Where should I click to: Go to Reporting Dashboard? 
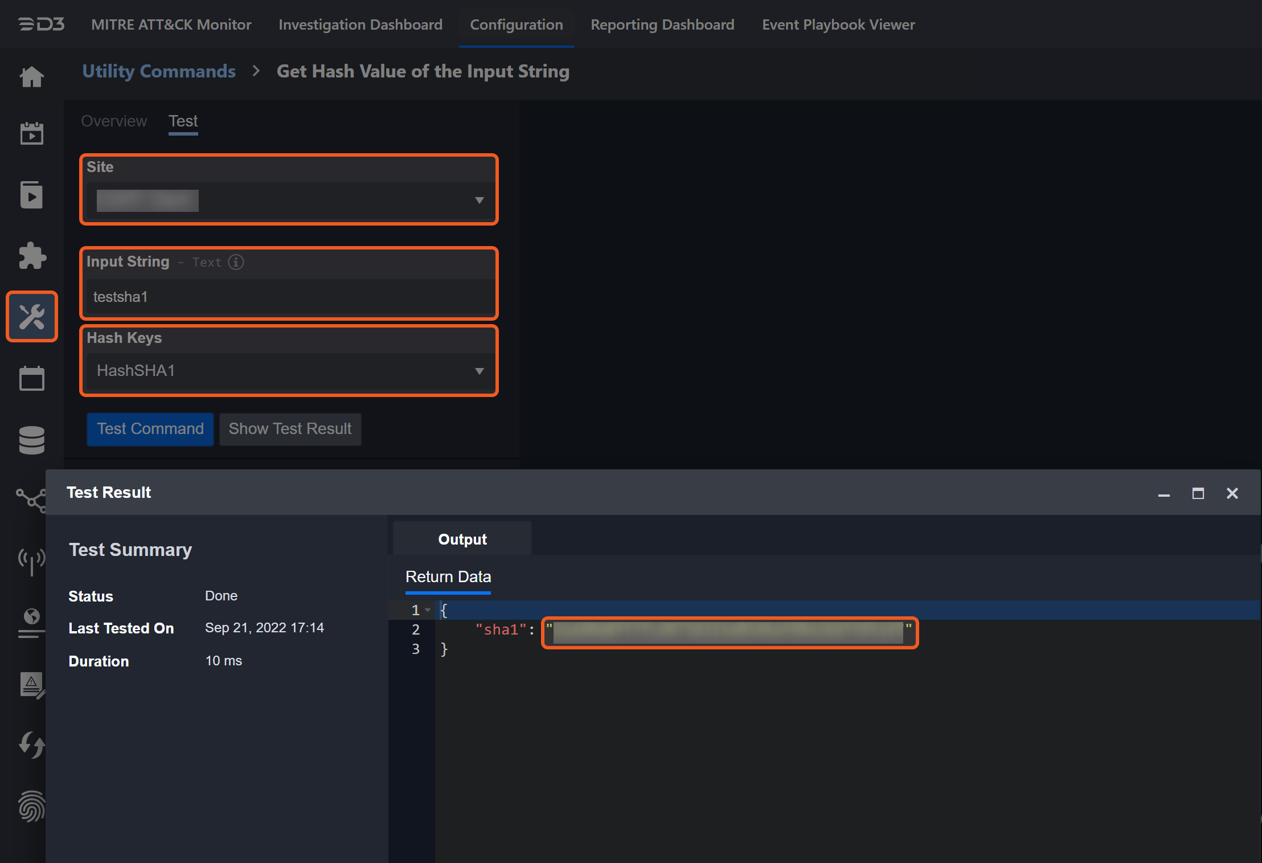[x=662, y=24]
